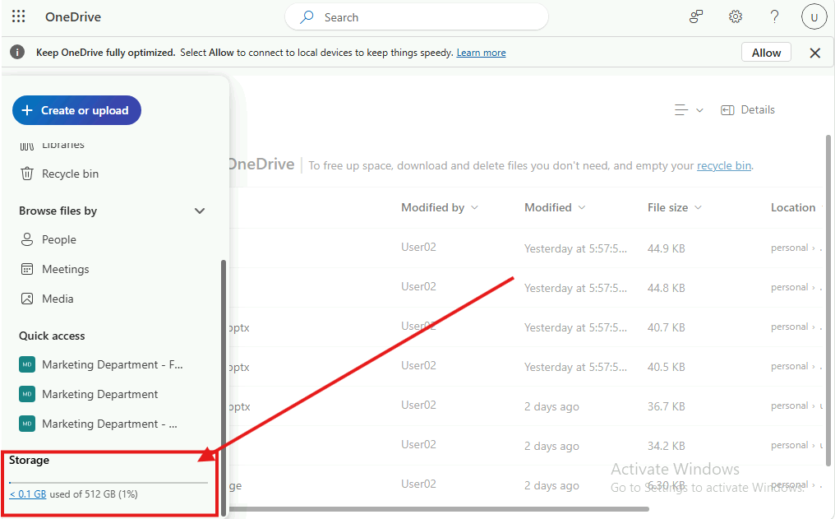Image resolution: width=835 pixels, height=519 pixels.
Task: Open the Details pane button
Action: point(748,109)
